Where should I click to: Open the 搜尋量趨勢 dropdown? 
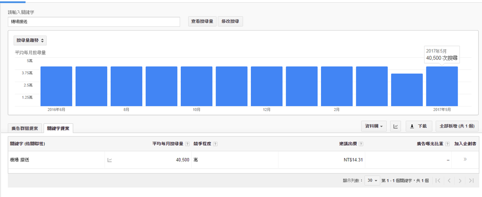click(30, 40)
